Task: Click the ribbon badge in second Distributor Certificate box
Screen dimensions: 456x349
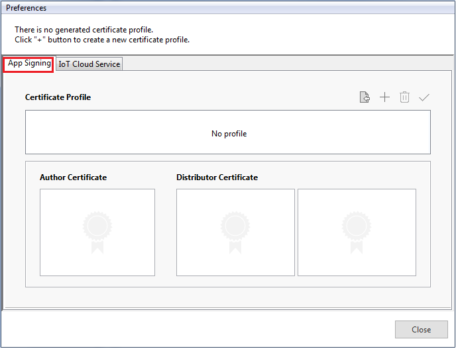Action: click(x=357, y=232)
